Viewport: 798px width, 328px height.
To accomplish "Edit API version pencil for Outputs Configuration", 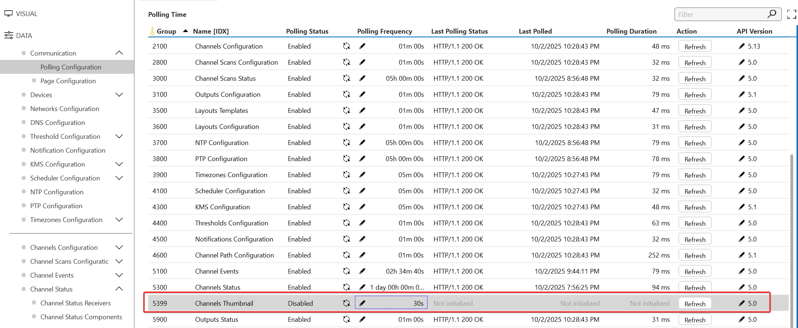I will [741, 95].
